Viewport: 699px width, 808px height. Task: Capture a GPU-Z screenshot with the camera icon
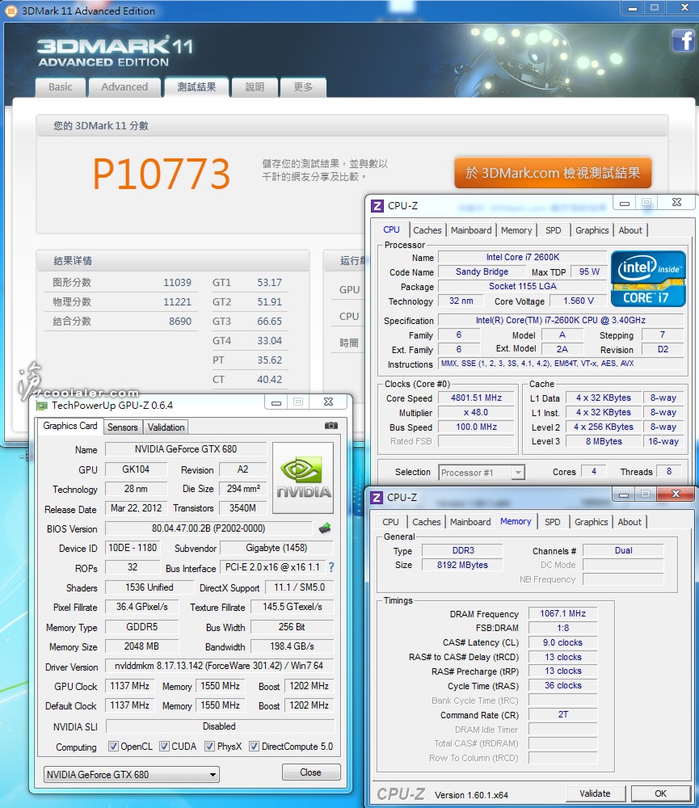(331, 426)
